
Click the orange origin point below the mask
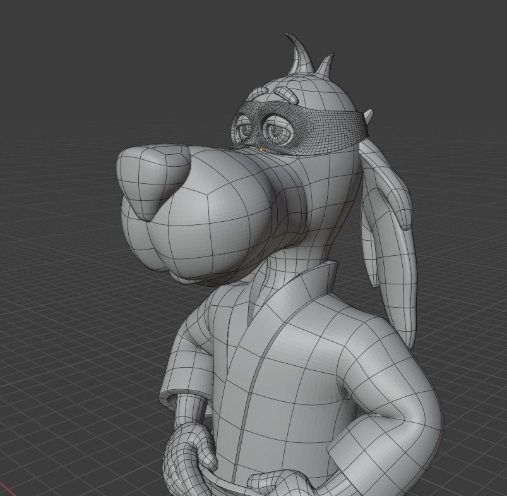[261, 150]
